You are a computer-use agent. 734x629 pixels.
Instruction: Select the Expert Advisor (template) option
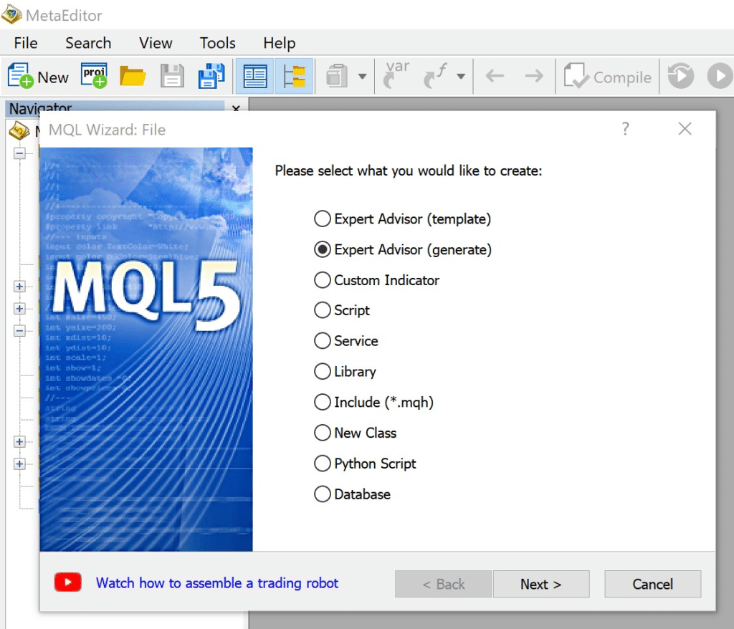point(323,219)
